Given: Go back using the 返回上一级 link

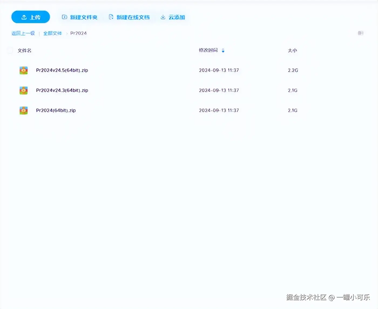Looking at the screenshot, I should [x=23, y=33].
